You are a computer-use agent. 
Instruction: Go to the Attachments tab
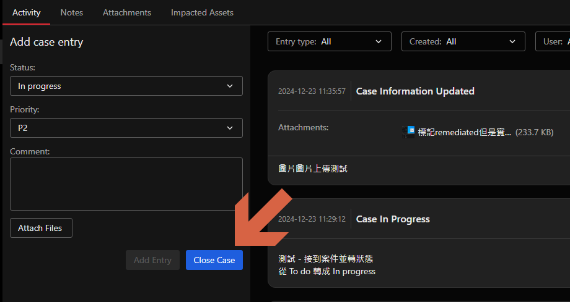pyautogui.click(x=127, y=12)
